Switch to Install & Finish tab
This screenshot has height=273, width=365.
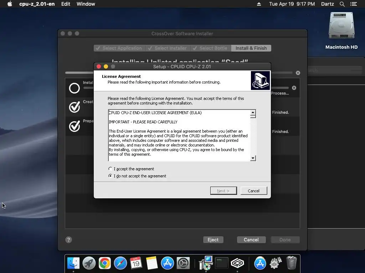(251, 48)
